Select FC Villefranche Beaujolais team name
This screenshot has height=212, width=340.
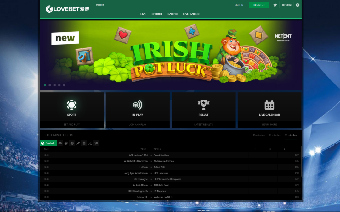[x=167, y=179]
